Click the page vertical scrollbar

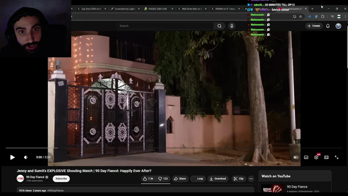click(x=347, y=46)
